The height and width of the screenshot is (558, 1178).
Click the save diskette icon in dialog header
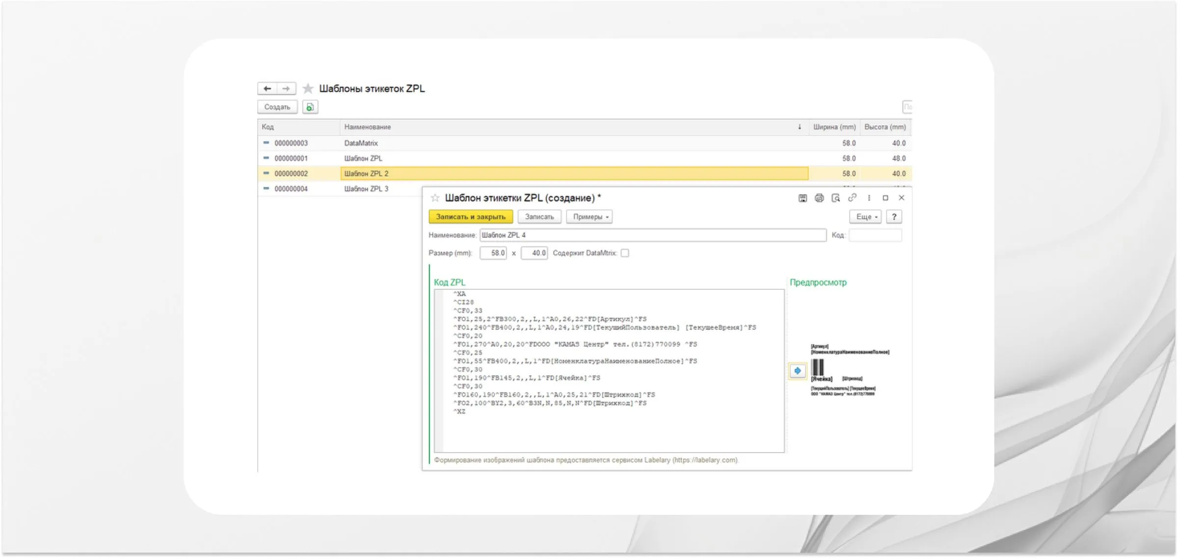[x=803, y=198]
